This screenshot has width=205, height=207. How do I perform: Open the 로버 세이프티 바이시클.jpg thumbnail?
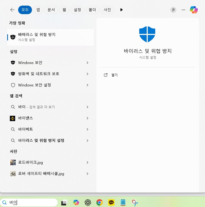13,174
